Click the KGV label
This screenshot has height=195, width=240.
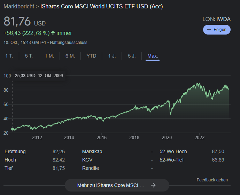tap(87, 160)
